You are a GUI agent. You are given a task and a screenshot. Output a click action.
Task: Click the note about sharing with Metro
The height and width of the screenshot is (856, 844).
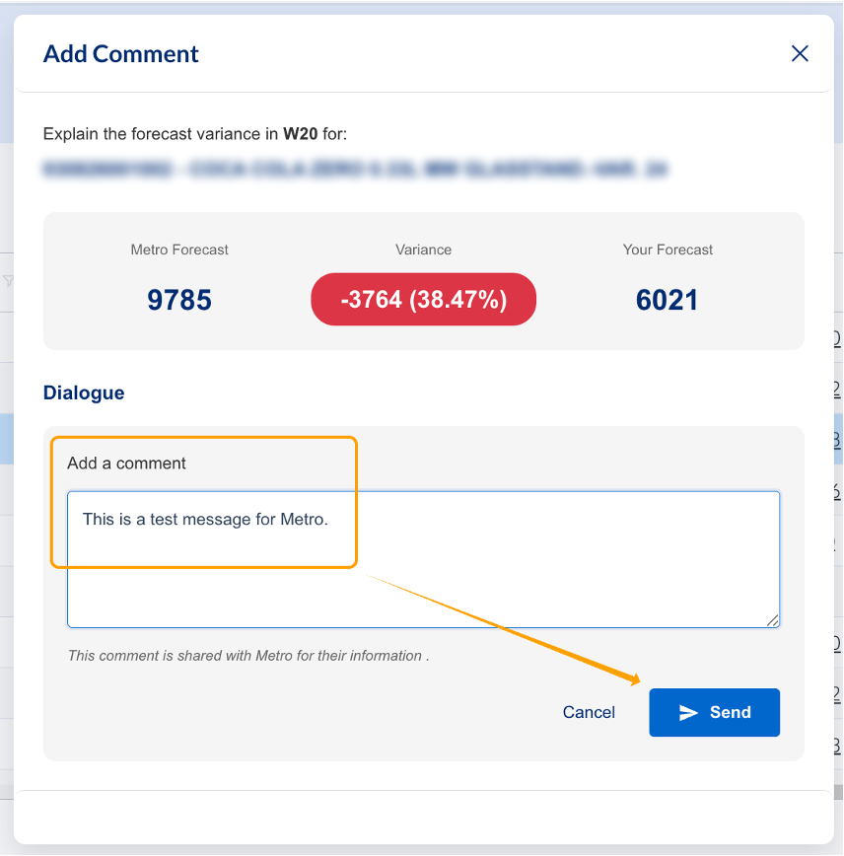(x=248, y=656)
